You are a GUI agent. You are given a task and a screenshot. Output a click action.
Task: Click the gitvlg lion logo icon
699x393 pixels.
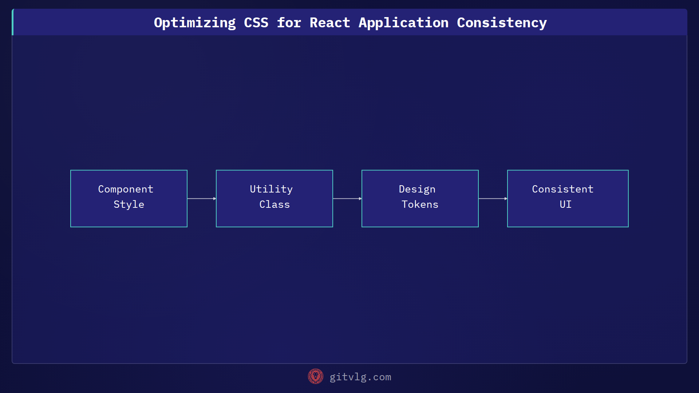pyautogui.click(x=315, y=377)
